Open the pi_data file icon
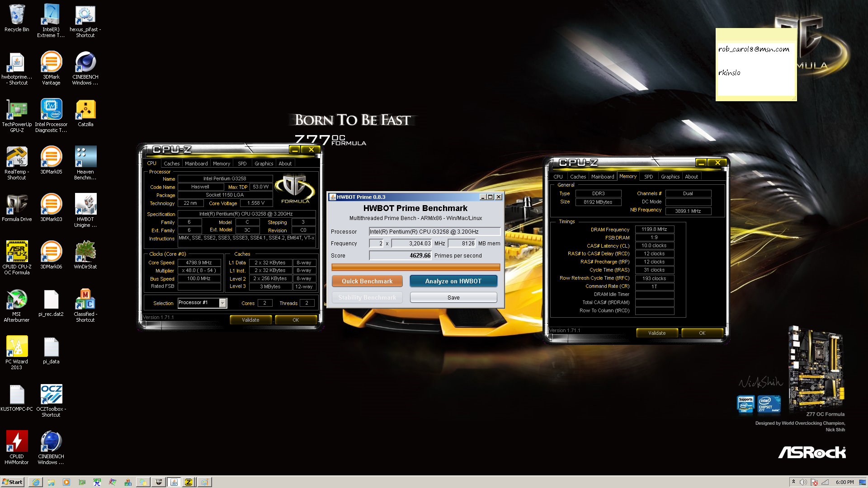 point(51,350)
